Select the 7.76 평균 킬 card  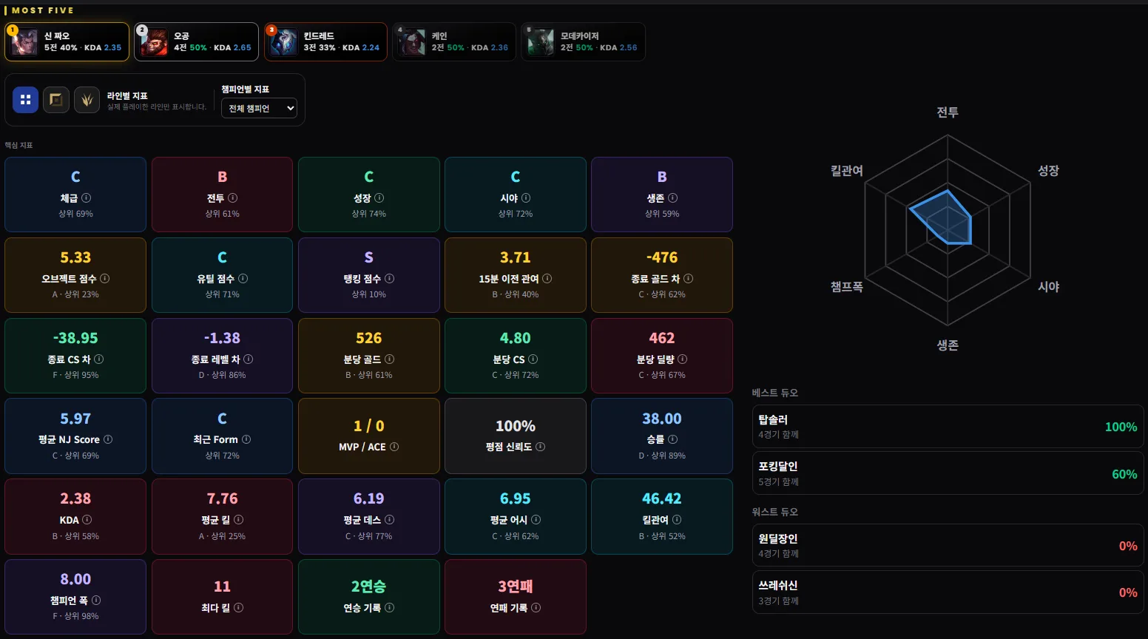[x=222, y=516]
